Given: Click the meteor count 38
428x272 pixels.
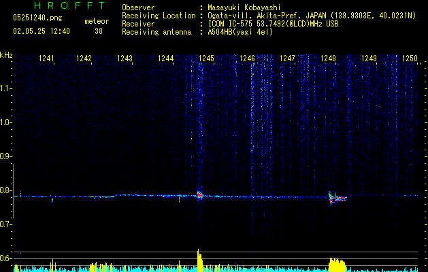Looking at the screenshot, I should [99, 31].
